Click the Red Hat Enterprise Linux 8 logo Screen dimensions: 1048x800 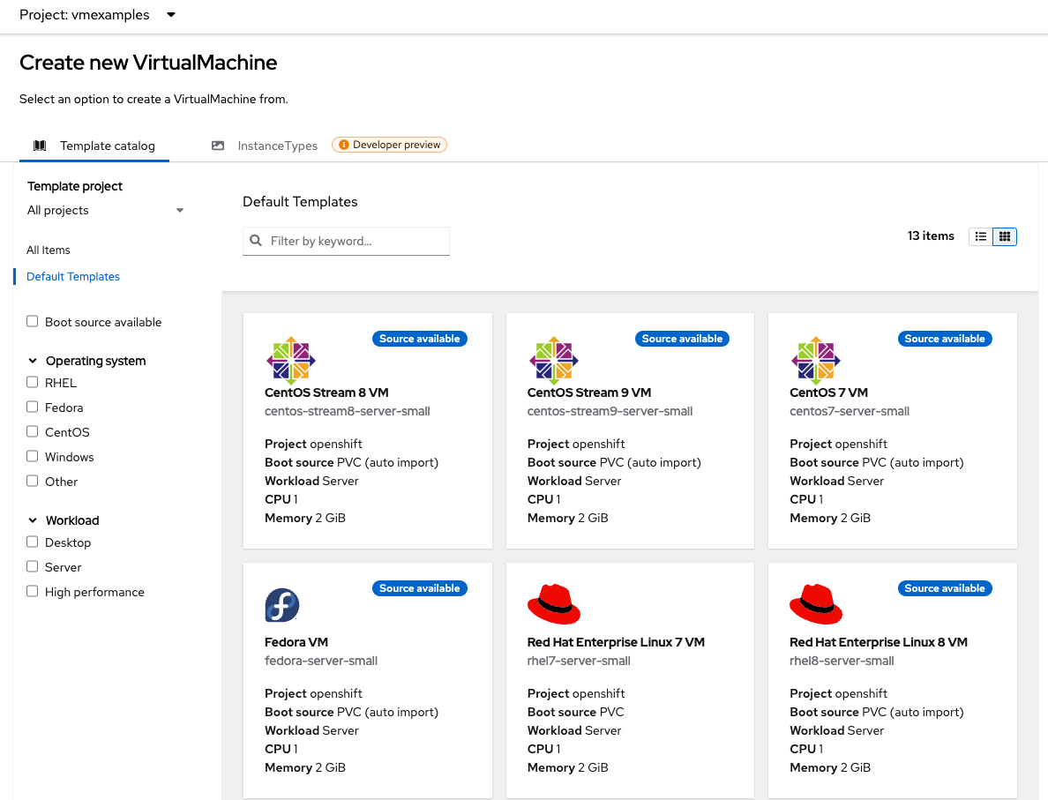815,603
